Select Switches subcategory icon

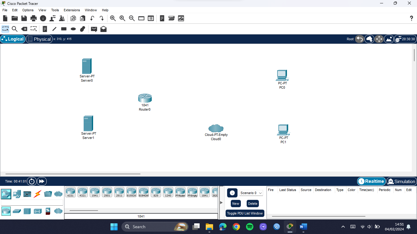coord(17,211)
